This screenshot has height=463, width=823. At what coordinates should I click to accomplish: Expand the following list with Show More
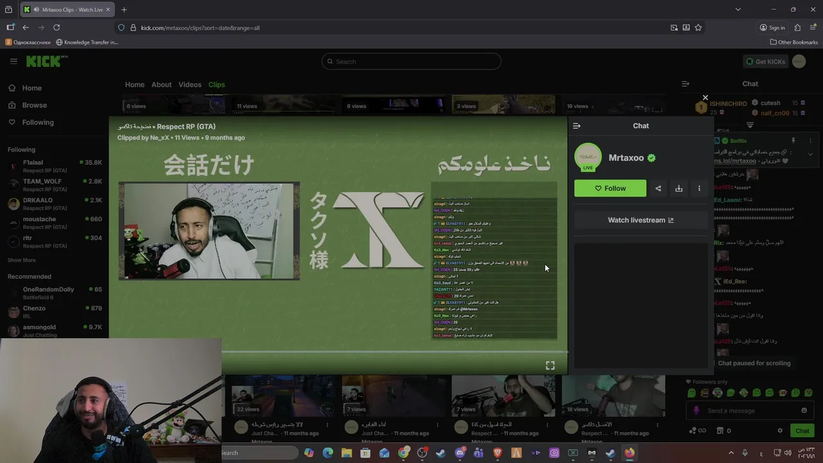point(22,260)
